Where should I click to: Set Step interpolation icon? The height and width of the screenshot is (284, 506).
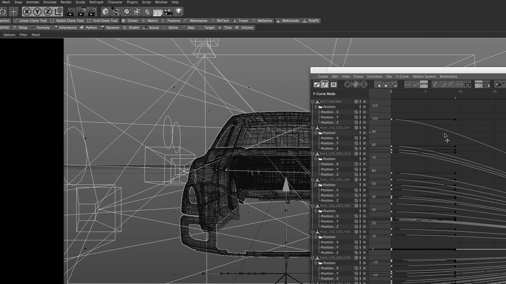(416, 84)
